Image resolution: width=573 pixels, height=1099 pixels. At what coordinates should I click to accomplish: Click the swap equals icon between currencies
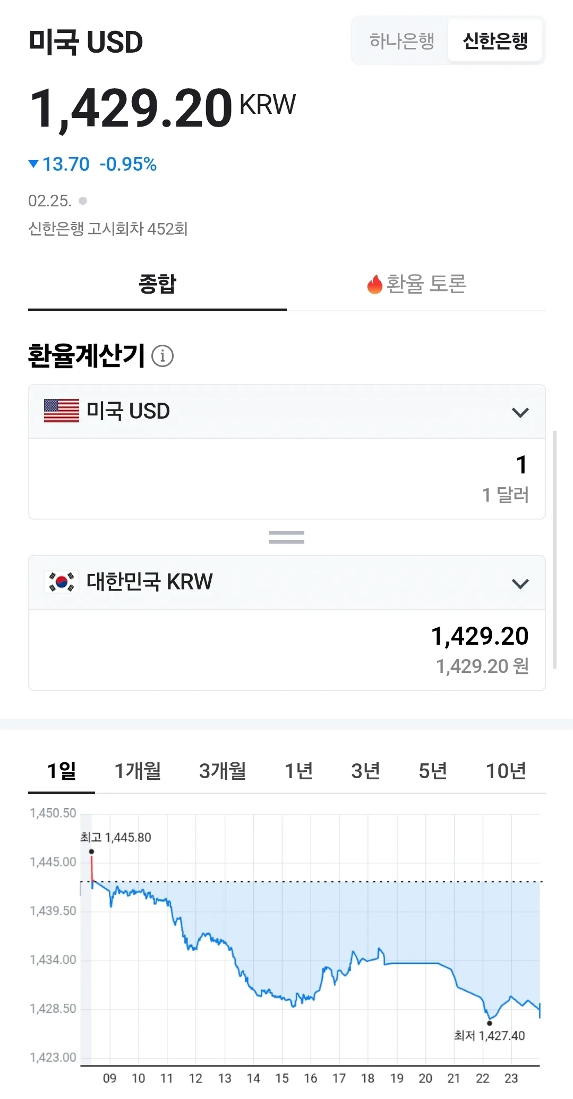(287, 537)
